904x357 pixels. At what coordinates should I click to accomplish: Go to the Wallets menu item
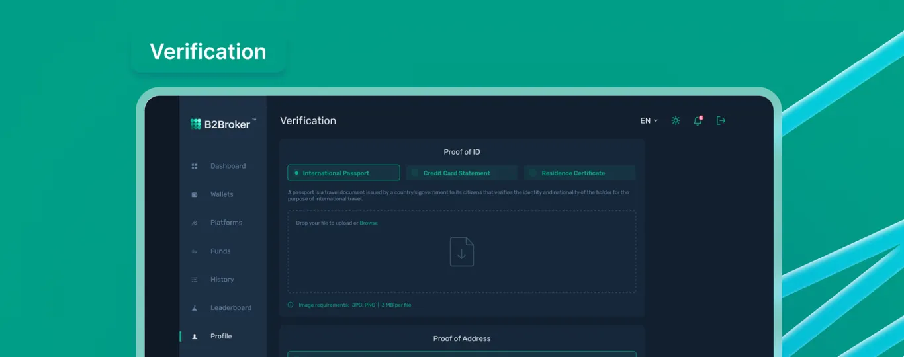pos(222,194)
